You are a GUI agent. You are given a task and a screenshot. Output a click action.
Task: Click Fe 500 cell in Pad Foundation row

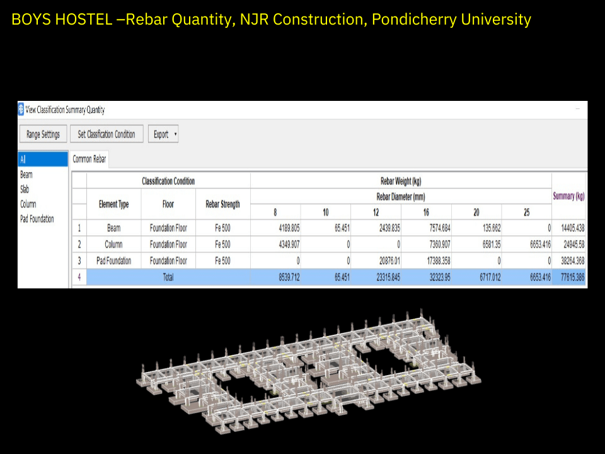pos(222,261)
